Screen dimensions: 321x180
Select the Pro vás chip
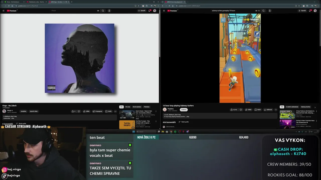point(128,107)
